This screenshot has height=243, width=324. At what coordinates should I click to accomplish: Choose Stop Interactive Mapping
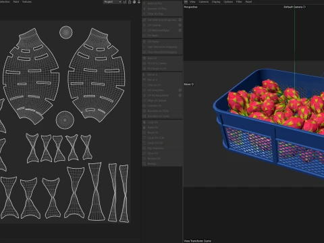click(162, 52)
